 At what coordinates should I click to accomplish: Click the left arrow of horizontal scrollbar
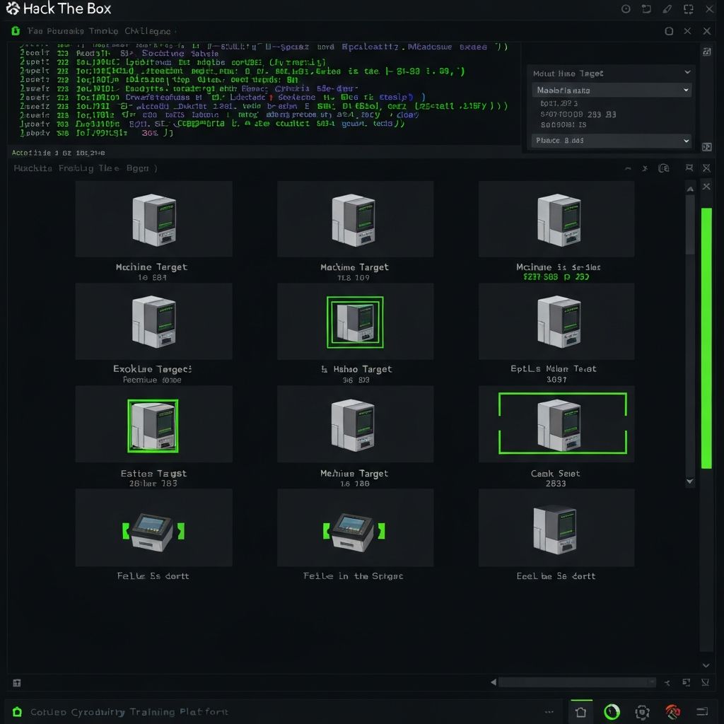pos(493,682)
